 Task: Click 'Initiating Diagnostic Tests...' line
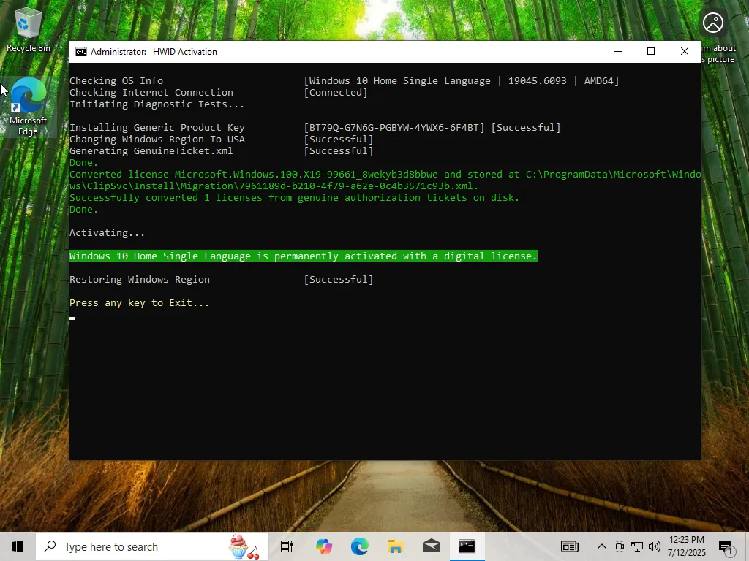click(x=157, y=104)
